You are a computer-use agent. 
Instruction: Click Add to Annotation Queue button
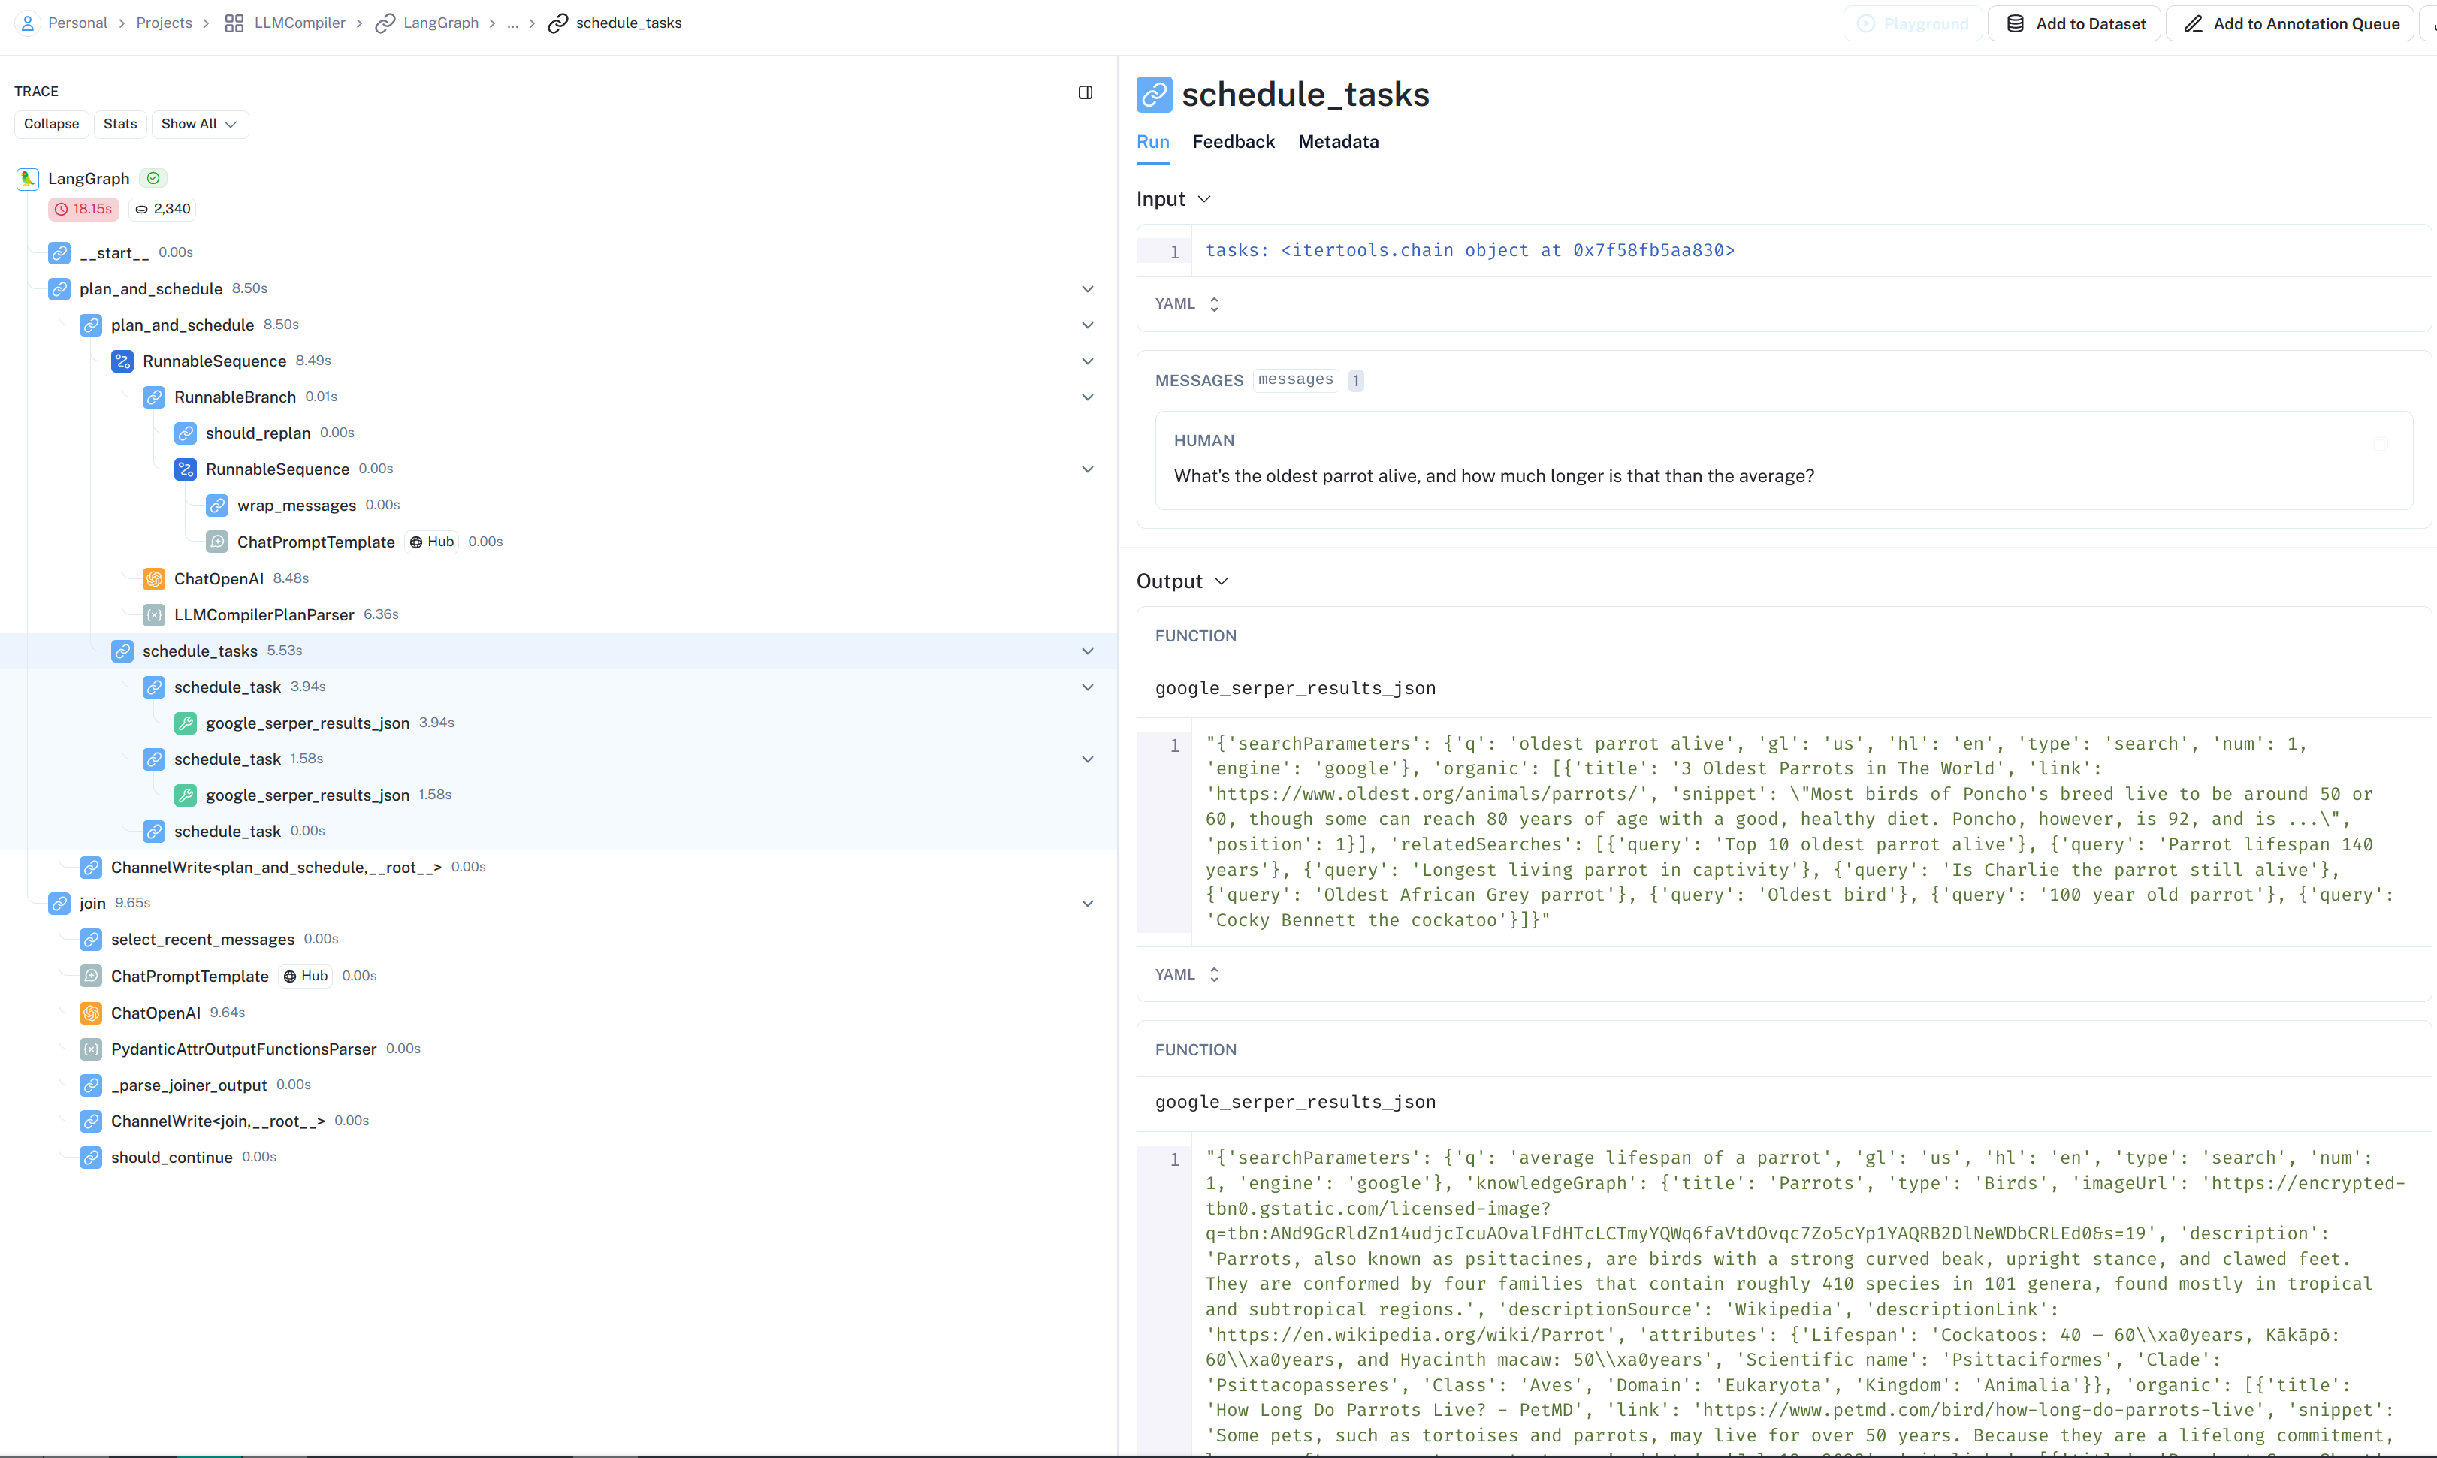coord(2291,23)
